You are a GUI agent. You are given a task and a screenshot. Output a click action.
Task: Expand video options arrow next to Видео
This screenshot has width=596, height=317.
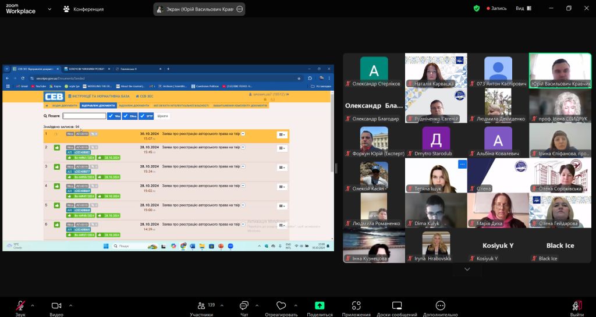[70, 305]
